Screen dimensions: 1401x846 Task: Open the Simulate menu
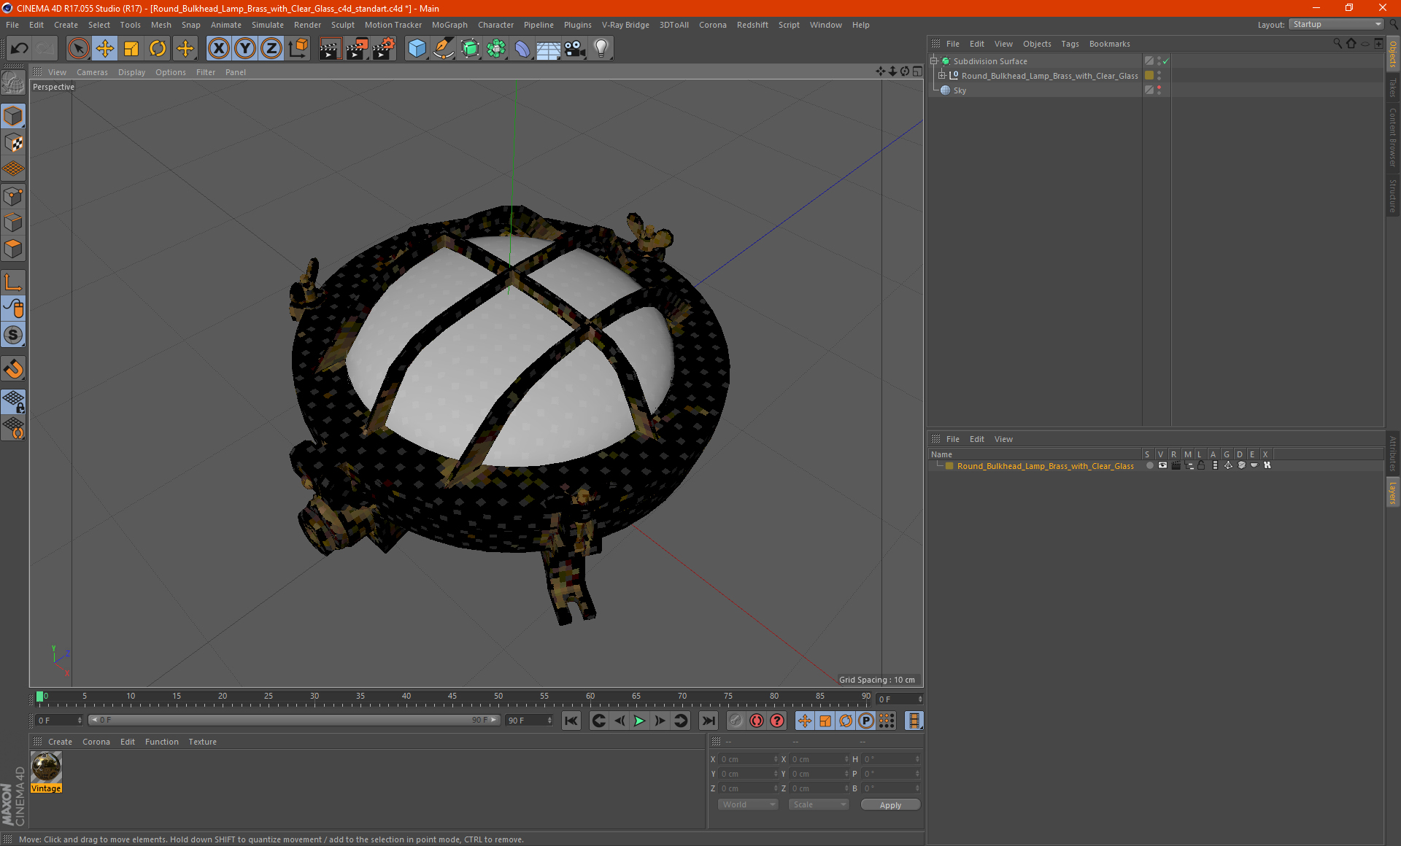[268, 25]
